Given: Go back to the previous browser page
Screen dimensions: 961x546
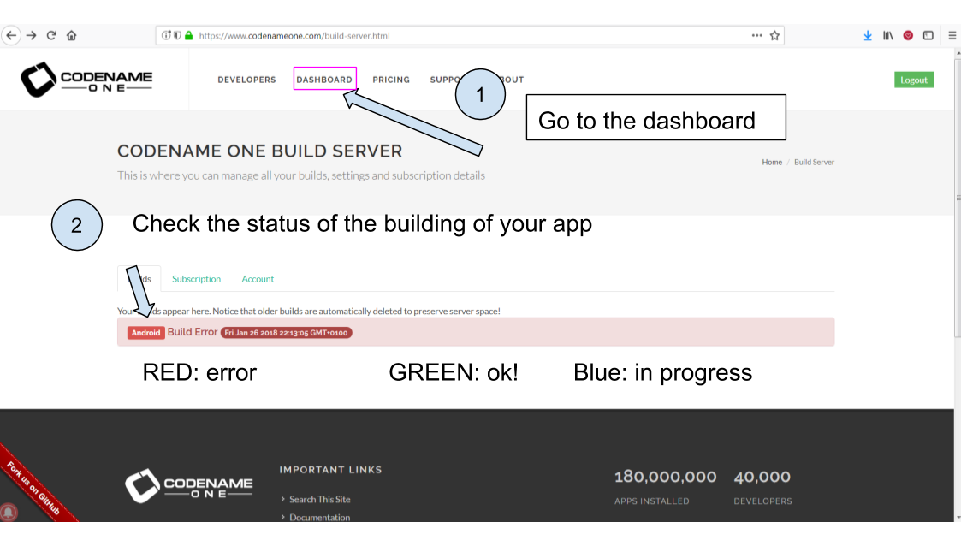Looking at the screenshot, I should click(x=11, y=36).
